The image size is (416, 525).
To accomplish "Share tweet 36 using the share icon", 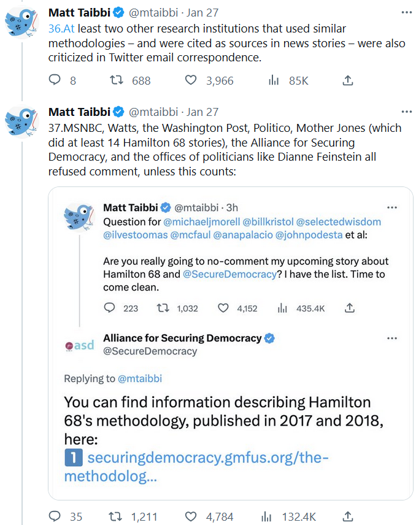I will click(x=347, y=80).
